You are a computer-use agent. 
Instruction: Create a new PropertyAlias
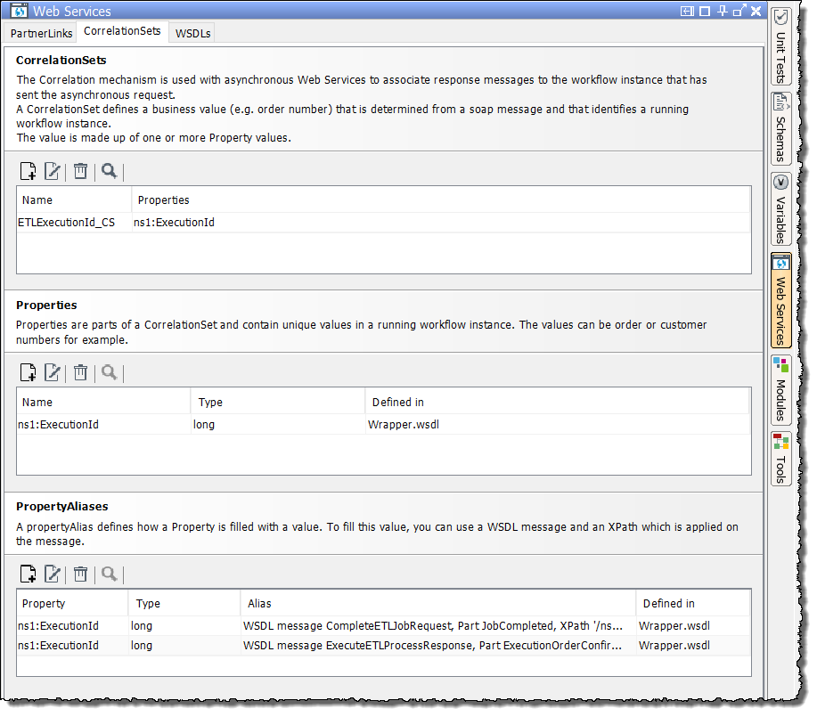28,574
